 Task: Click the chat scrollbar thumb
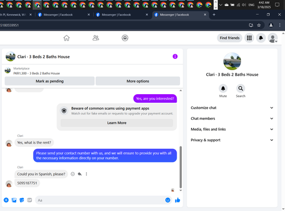[181, 167]
